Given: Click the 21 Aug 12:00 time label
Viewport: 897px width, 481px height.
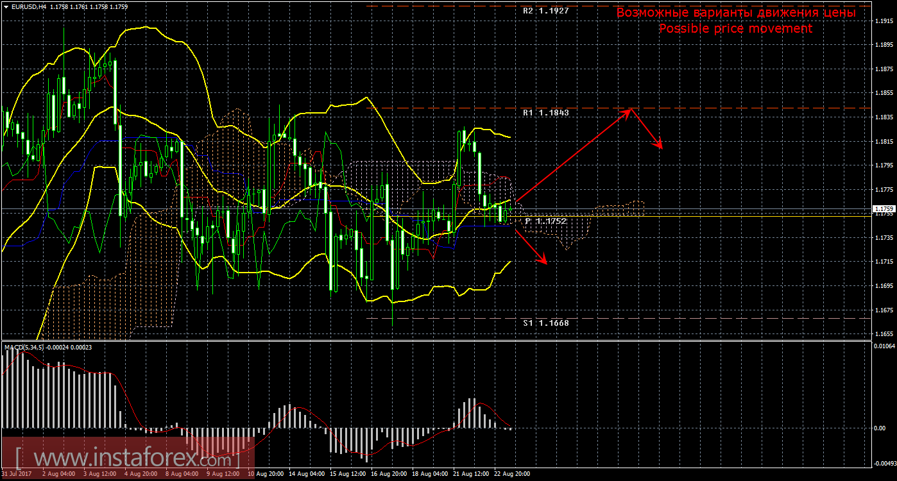Looking at the screenshot, I should pyautogui.click(x=471, y=474).
